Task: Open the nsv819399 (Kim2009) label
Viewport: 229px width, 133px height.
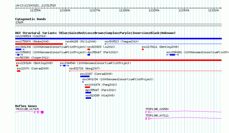Action: pos(100,95)
